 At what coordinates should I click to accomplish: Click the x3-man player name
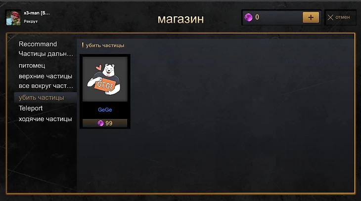(x=37, y=13)
